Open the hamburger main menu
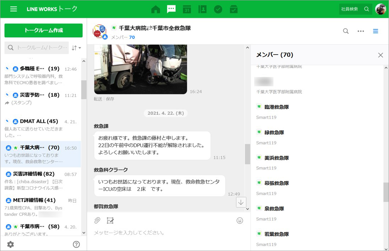389x251 pixels. [14, 9]
